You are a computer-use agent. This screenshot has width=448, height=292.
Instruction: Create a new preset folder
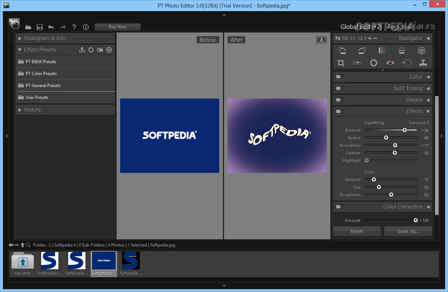coord(100,50)
